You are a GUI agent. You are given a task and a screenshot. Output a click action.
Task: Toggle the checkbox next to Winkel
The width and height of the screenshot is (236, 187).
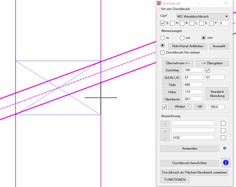[165, 107]
